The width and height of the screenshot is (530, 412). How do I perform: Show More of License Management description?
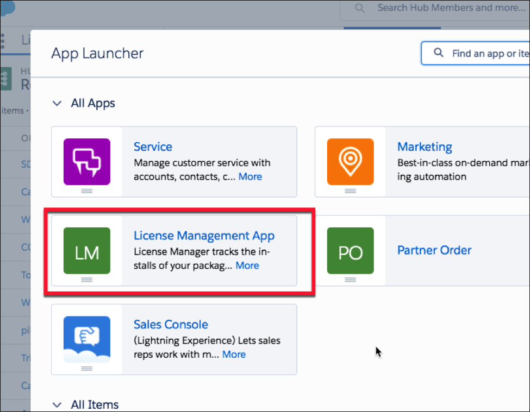247,265
